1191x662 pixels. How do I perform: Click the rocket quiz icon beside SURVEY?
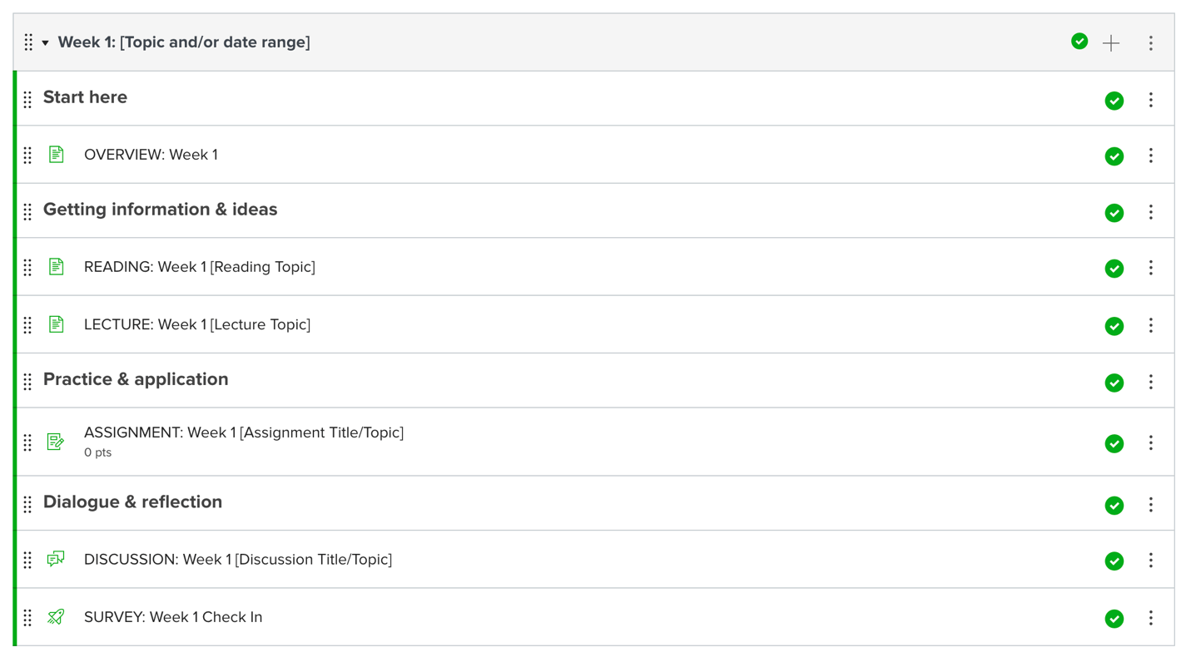56,617
